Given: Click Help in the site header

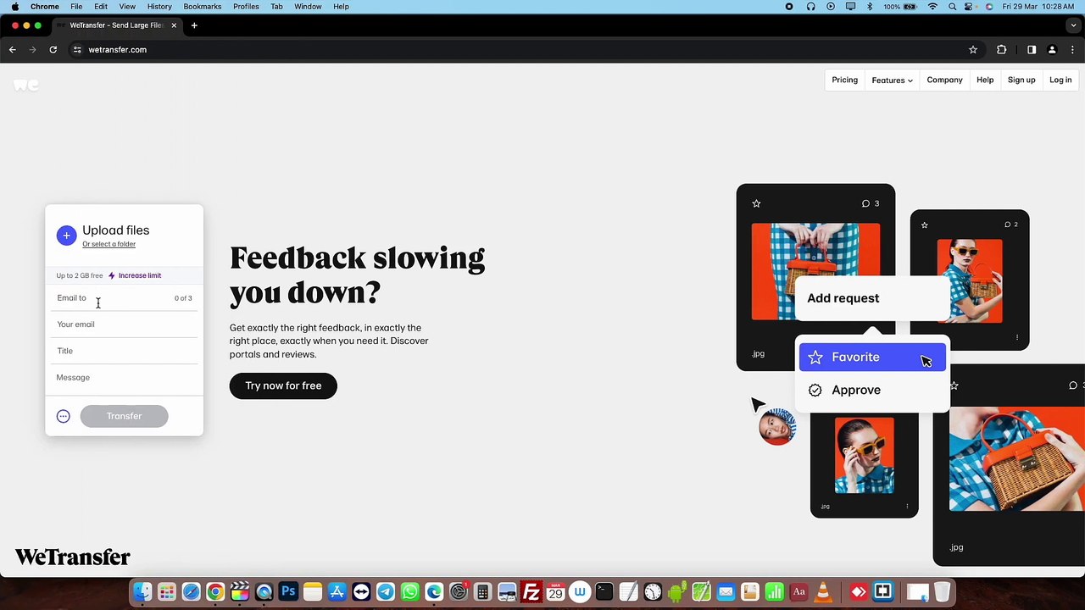Looking at the screenshot, I should pyautogui.click(x=985, y=80).
